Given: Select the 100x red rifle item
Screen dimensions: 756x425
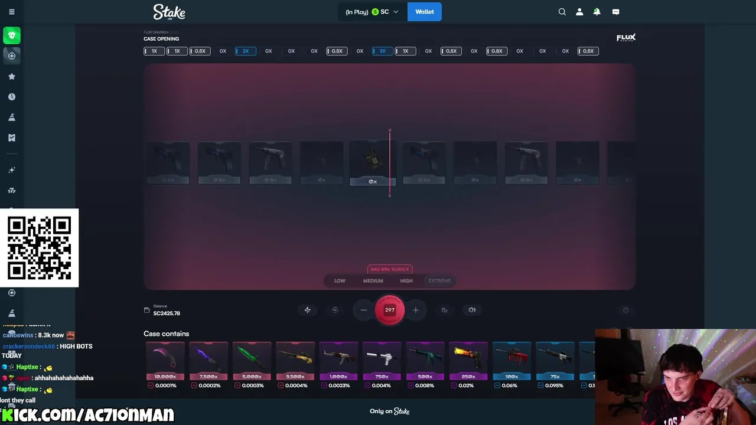Looking at the screenshot, I should 511,361.
